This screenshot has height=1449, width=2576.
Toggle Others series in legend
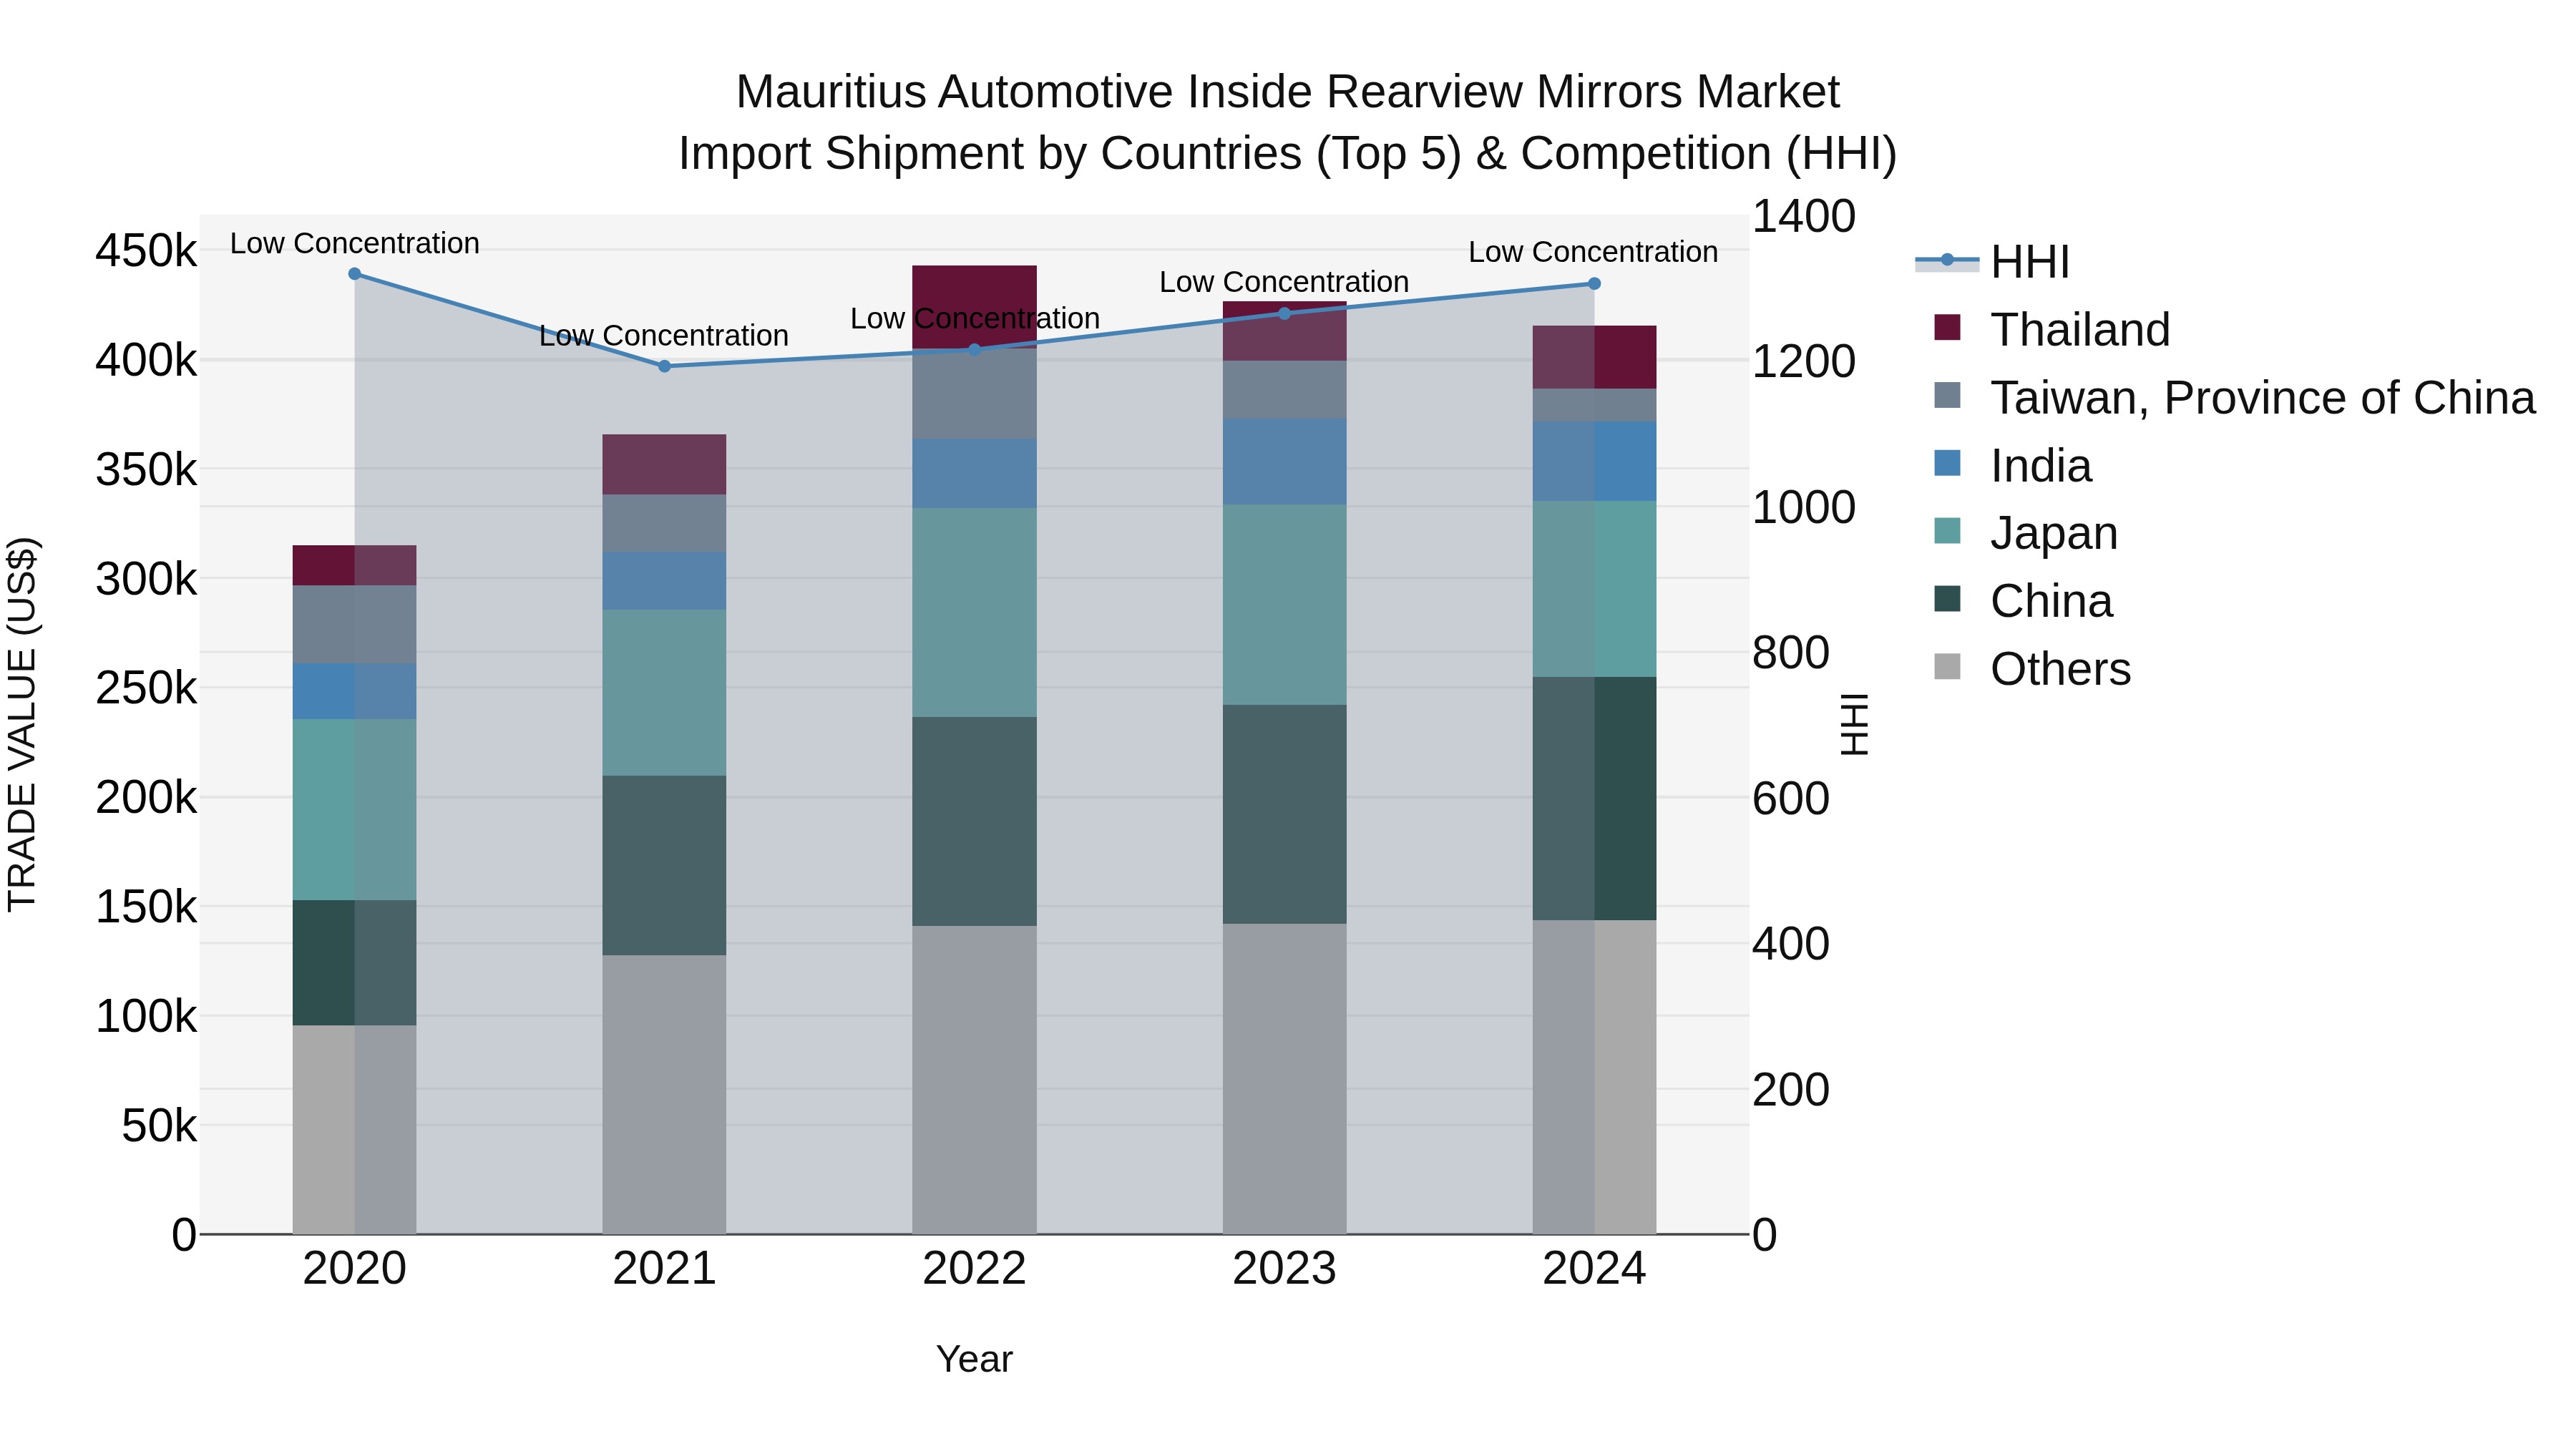[x=2032, y=668]
